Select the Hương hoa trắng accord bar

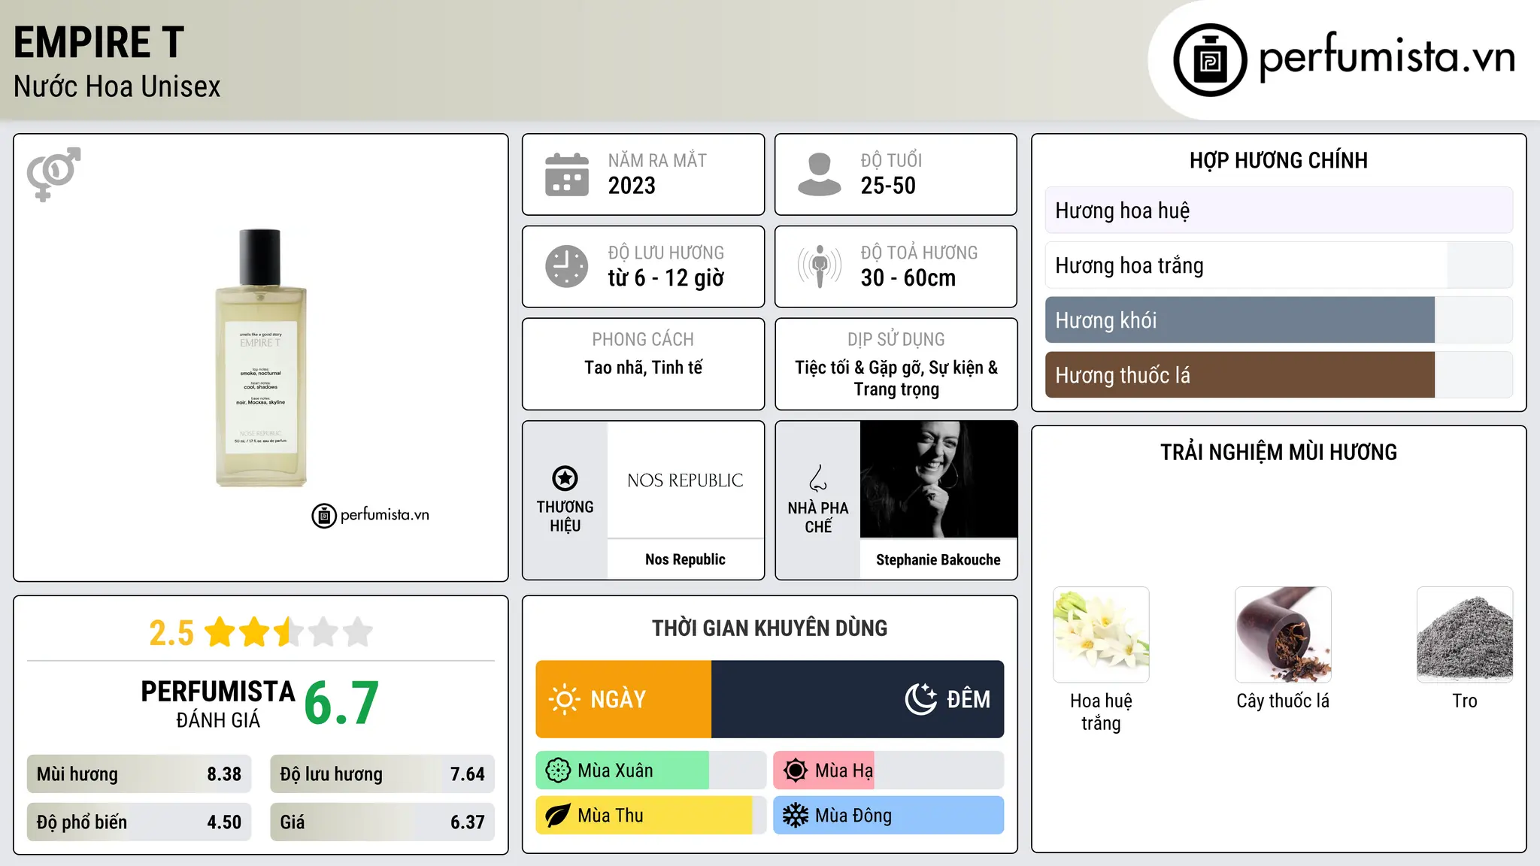1278,265
